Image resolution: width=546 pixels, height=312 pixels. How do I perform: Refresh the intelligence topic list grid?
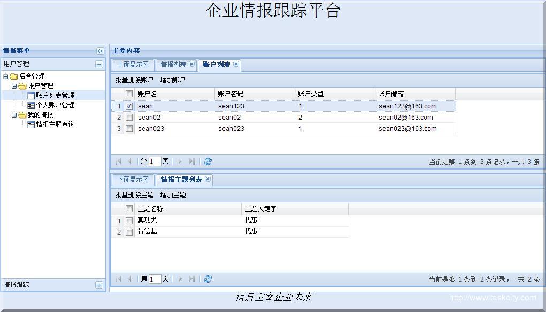pyautogui.click(x=208, y=279)
